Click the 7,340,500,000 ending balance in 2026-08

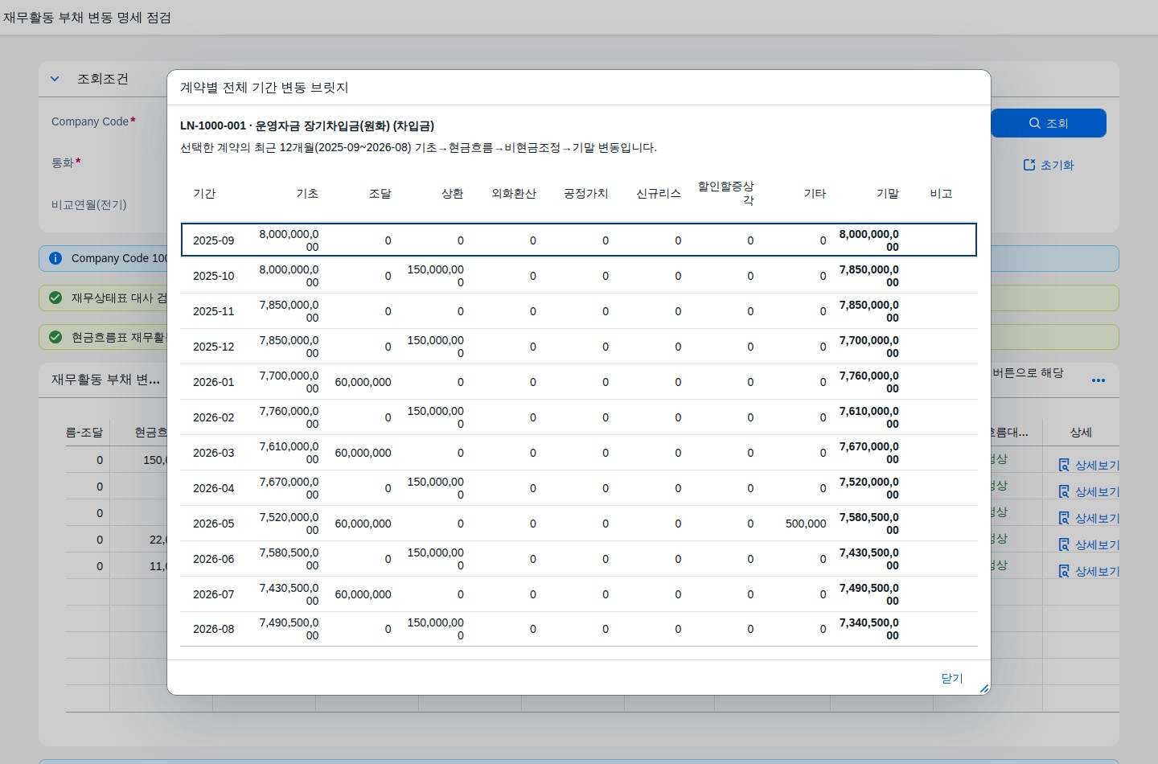(869, 629)
